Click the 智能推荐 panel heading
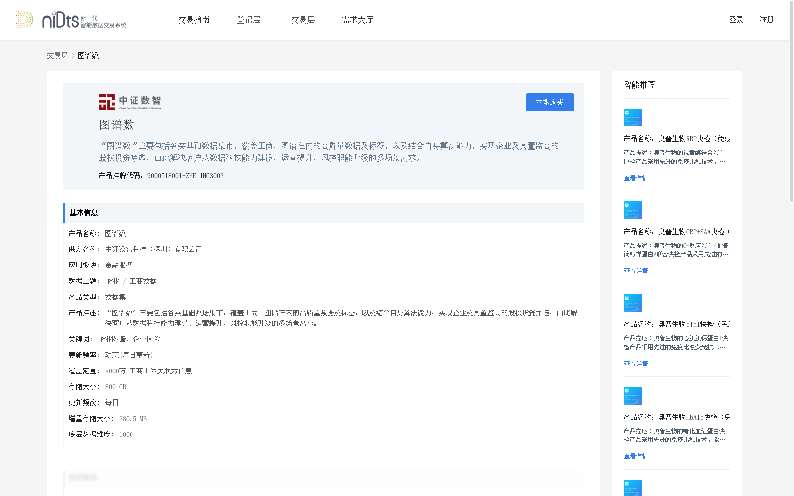794x496 pixels. tap(640, 85)
